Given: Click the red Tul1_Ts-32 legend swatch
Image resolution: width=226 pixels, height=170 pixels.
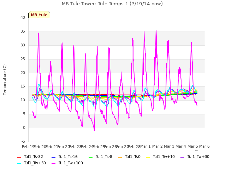Looking at the screenshot, I should [x=19, y=157].
